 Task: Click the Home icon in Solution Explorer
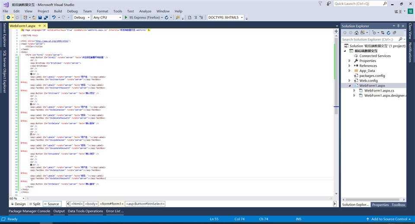357,33
